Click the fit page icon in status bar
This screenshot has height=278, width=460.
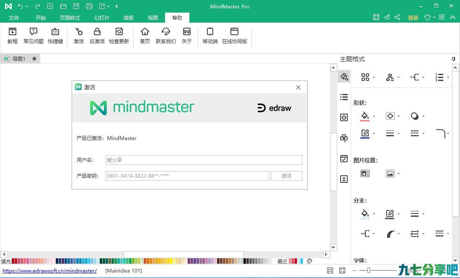330,270
